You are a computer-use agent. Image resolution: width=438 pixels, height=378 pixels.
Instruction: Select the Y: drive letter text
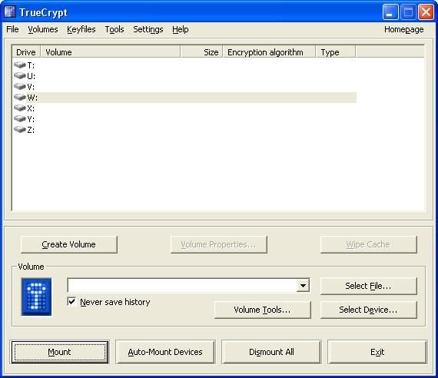click(31, 119)
